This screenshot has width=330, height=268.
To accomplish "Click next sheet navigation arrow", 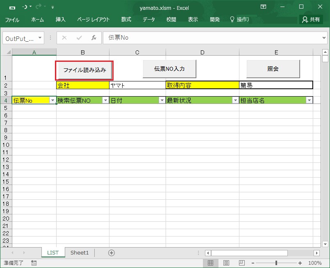I will click(24, 253).
